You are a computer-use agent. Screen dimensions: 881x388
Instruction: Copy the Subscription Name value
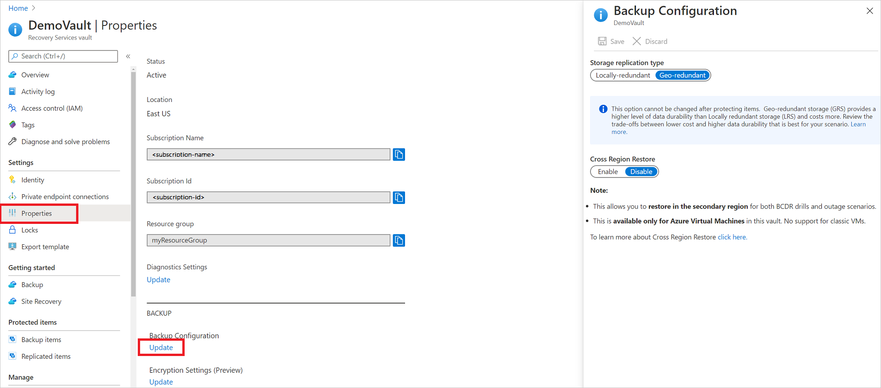(399, 154)
